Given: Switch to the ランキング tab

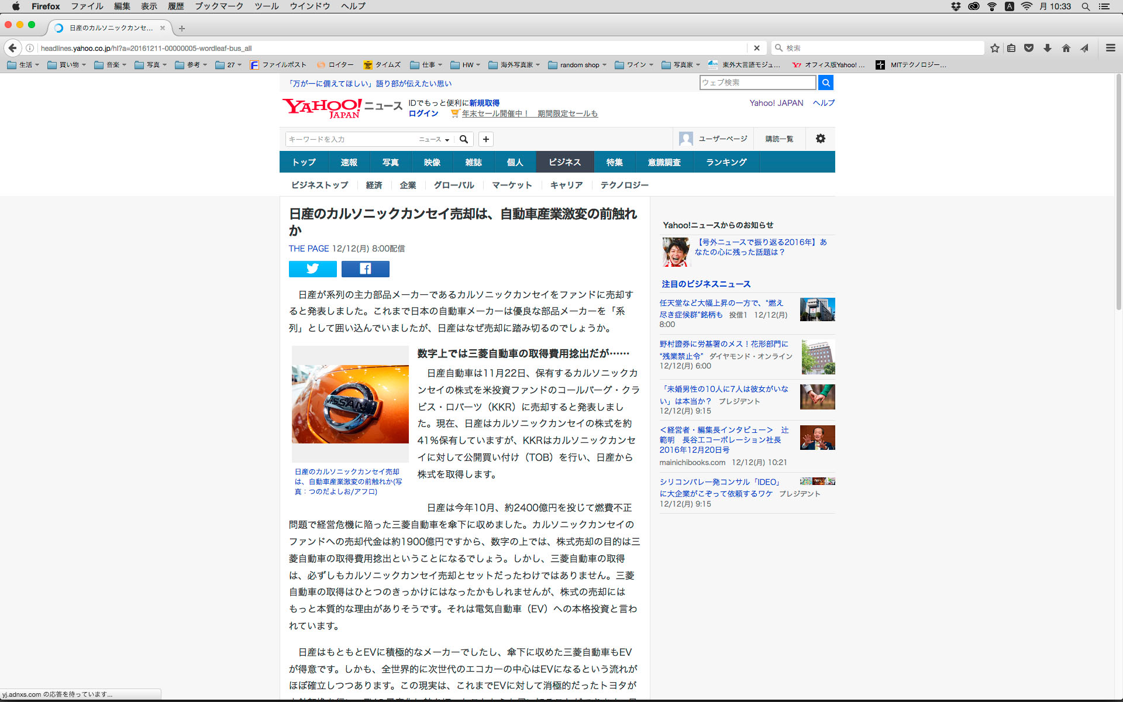Looking at the screenshot, I should coord(726,162).
